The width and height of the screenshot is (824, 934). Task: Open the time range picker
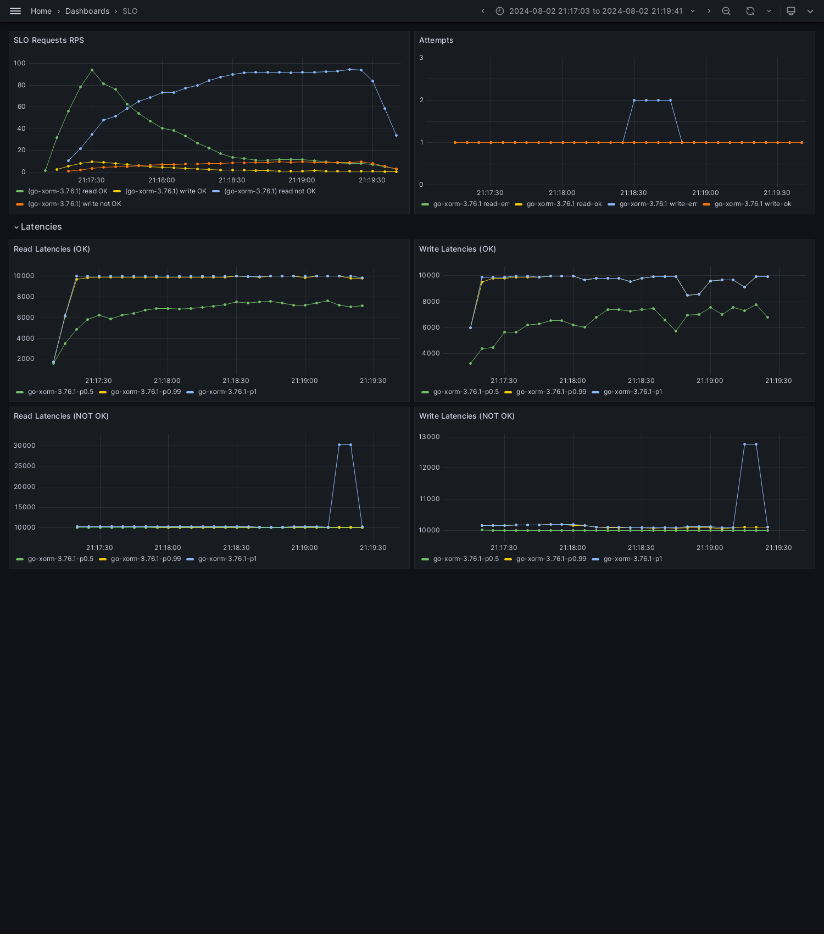click(x=595, y=11)
